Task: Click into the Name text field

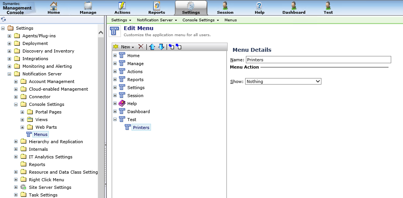Action: pyautogui.click(x=318, y=60)
